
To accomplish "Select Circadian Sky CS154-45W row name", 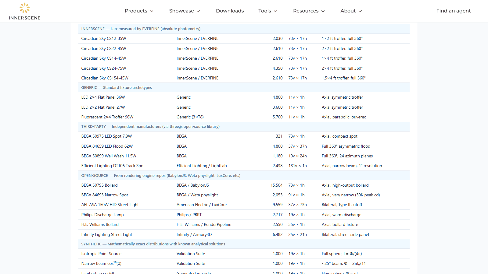I will 105,78.
